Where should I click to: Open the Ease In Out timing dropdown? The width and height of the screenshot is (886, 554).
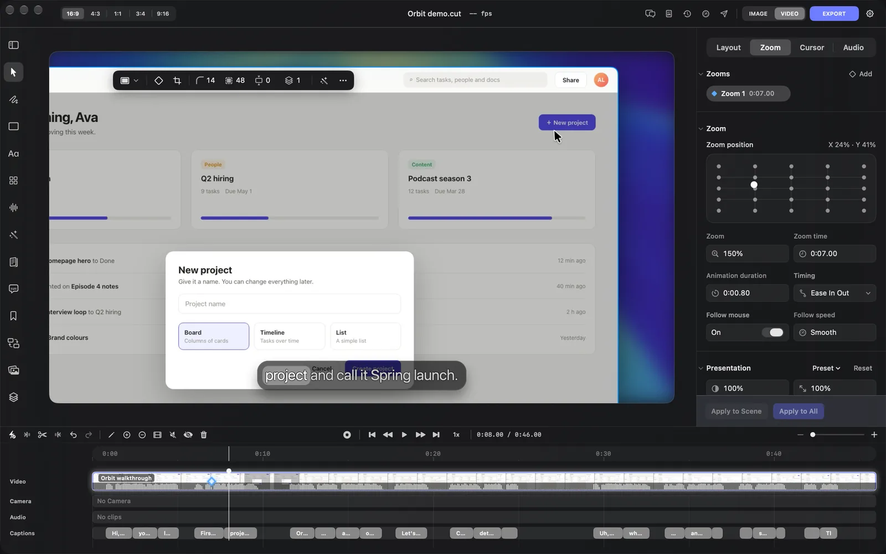[x=835, y=293]
